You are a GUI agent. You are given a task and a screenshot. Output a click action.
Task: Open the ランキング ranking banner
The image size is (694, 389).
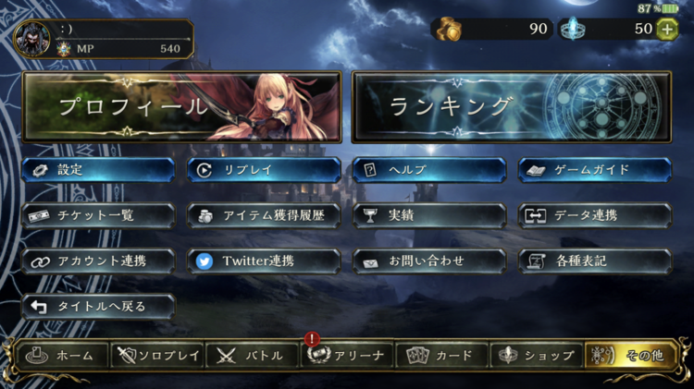(x=512, y=107)
